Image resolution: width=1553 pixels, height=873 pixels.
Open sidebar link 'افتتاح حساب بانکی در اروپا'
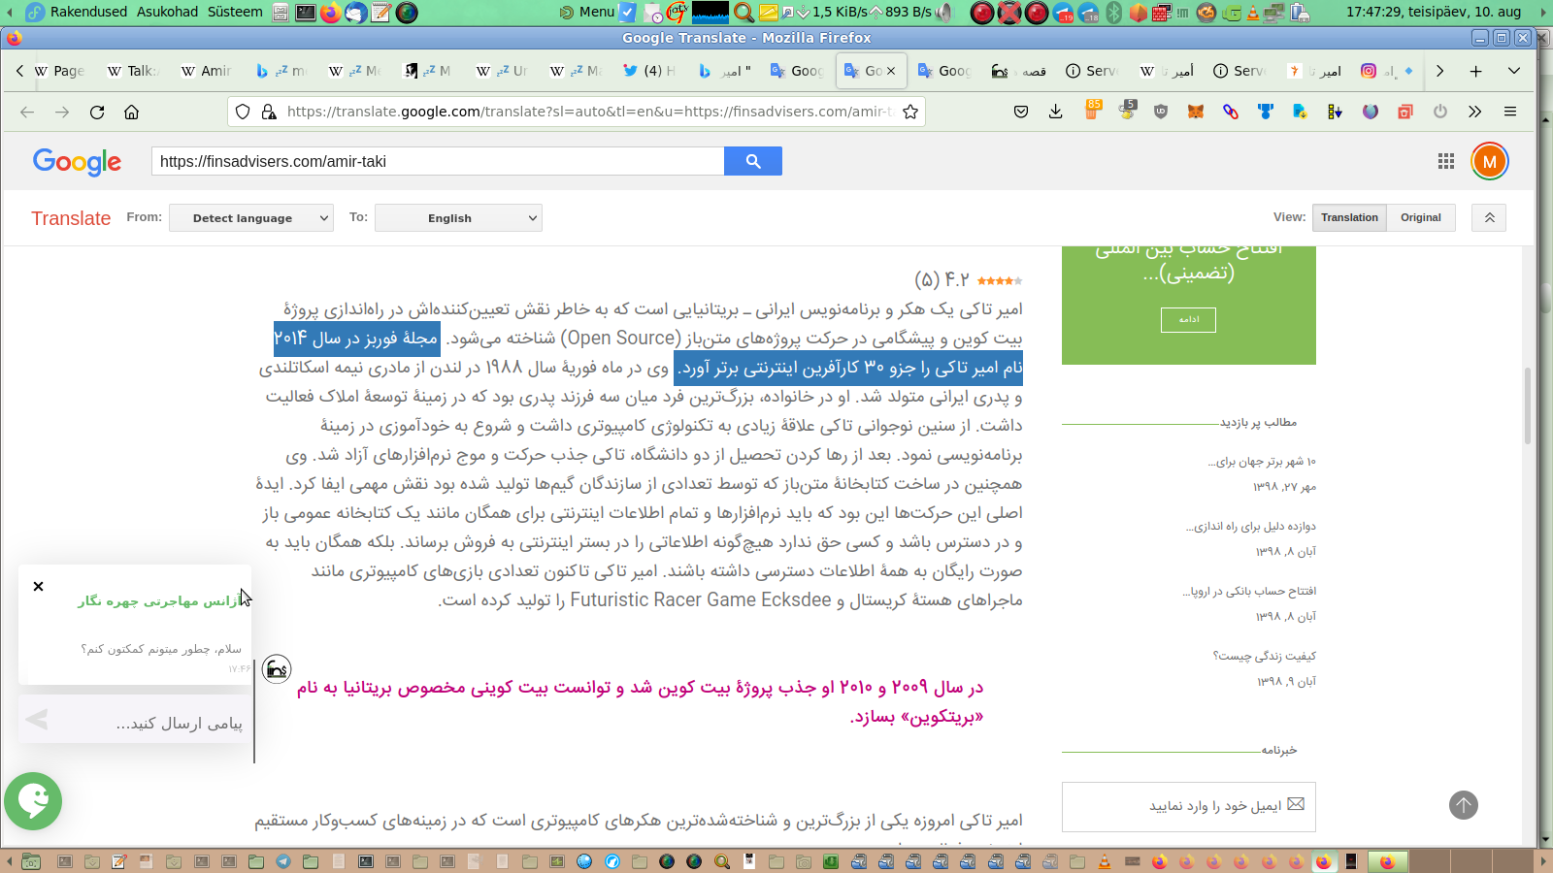(1249, 592)
